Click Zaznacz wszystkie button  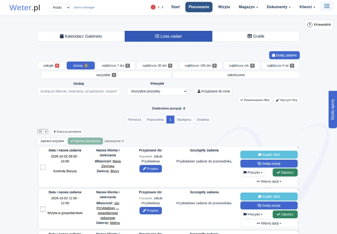click(x=52, y=141)
